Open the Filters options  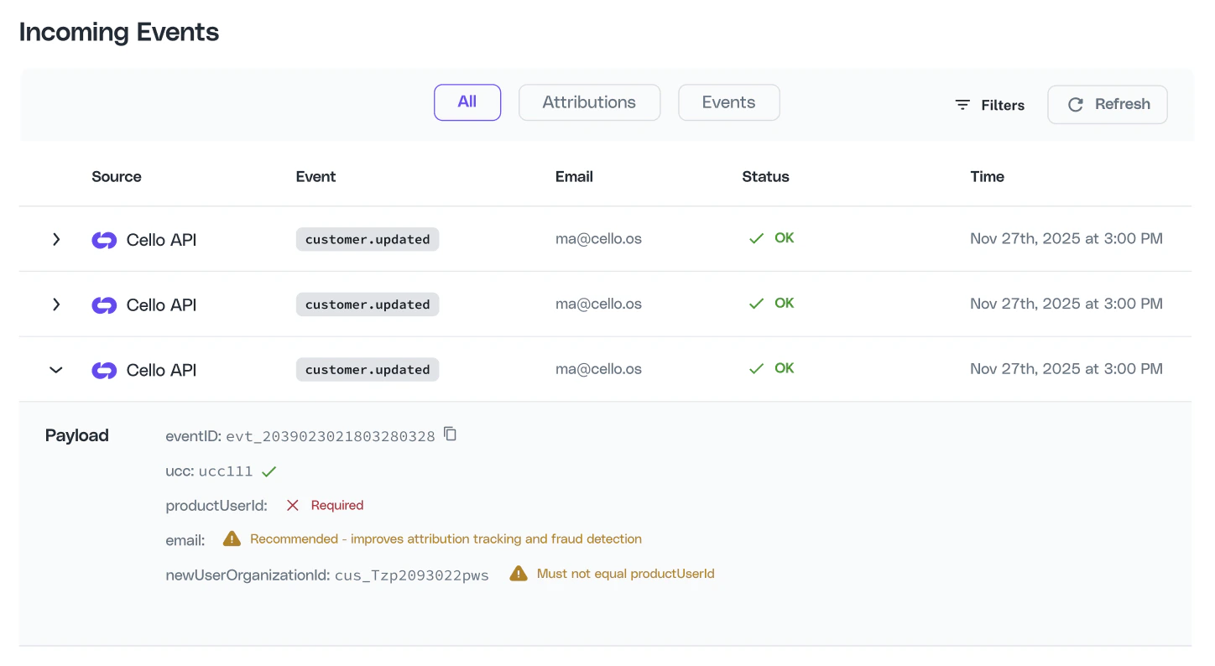[x=990, y=105]
